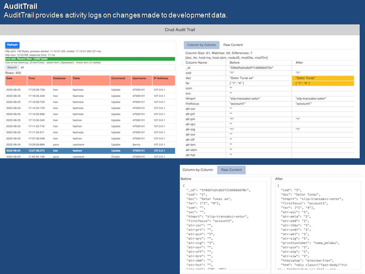Select the userbank row by user danny
365x274 pixels.
click(x=90, y=145)
